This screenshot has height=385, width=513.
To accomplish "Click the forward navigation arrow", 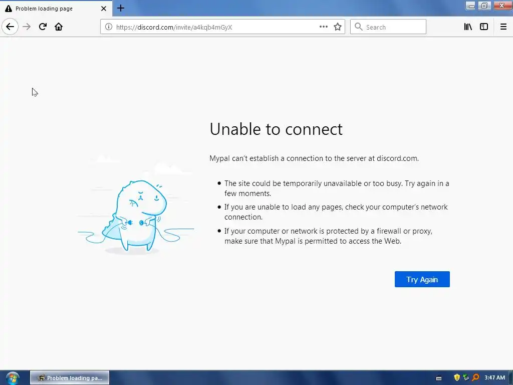I will (x=27, y=27).
